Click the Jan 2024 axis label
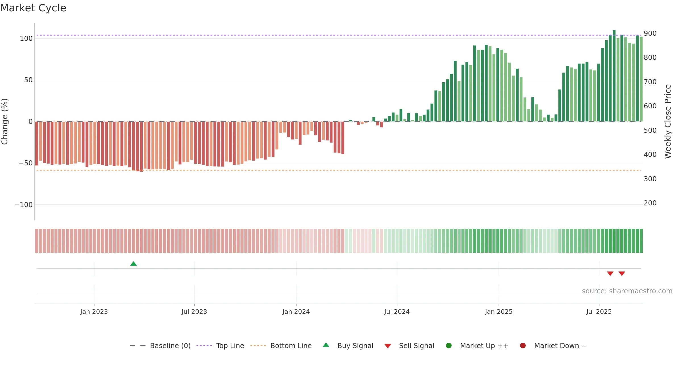The image size is (682, 383). coord(296,312)
